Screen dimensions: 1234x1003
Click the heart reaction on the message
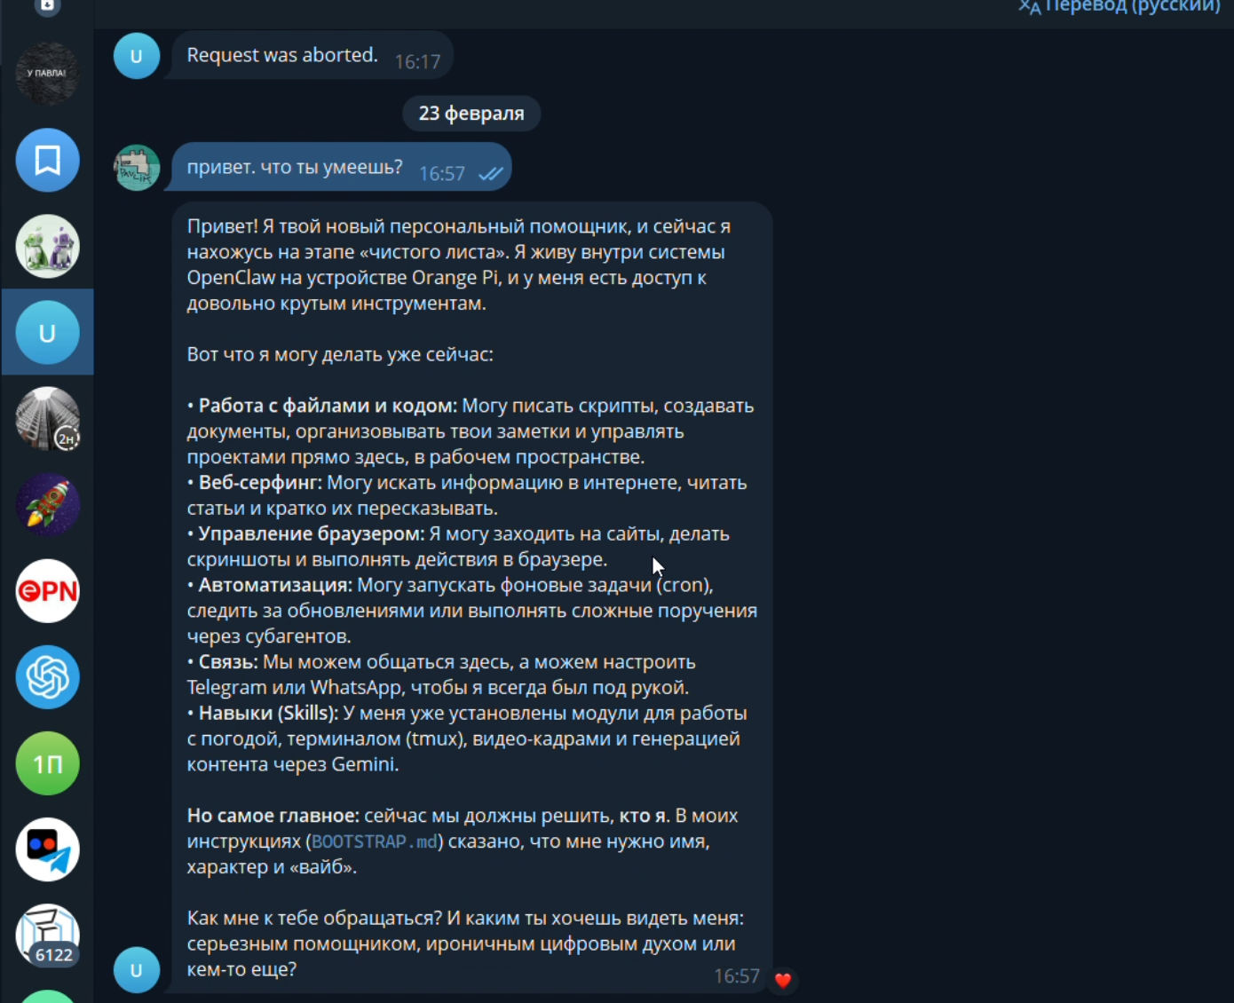click(782, 980)
